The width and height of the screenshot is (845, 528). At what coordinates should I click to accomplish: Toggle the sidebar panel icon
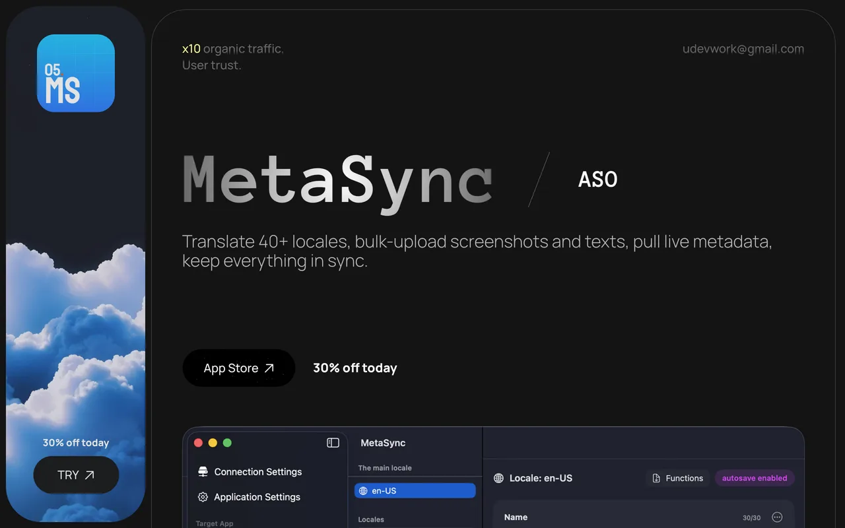coord(333,443)
